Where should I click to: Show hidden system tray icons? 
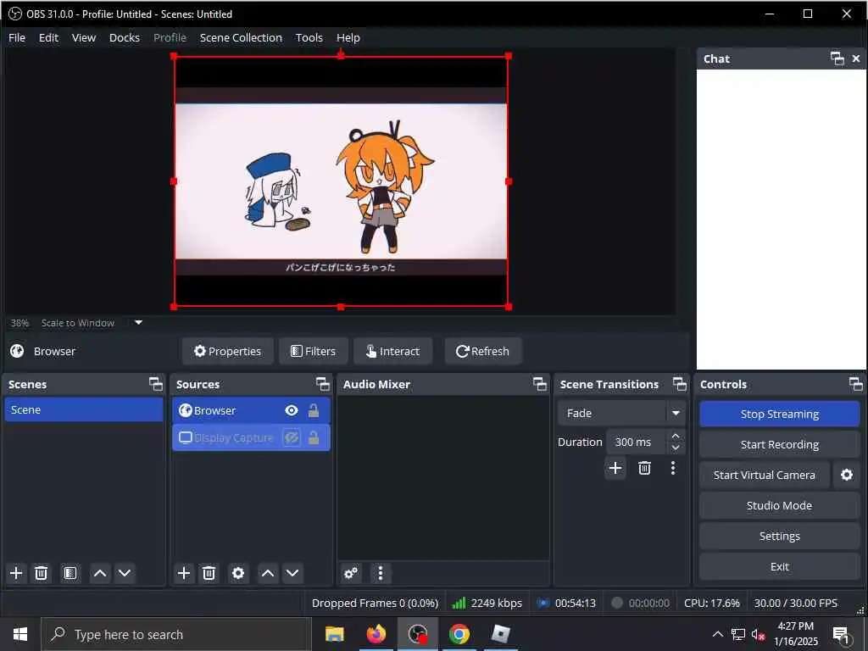(717, 634)
